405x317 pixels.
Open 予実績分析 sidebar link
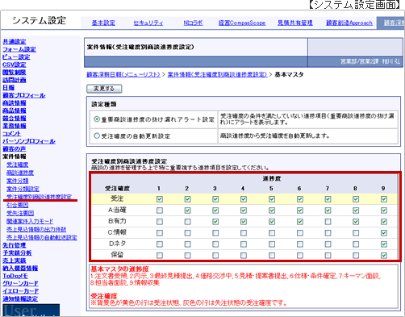tap(17, 252)
